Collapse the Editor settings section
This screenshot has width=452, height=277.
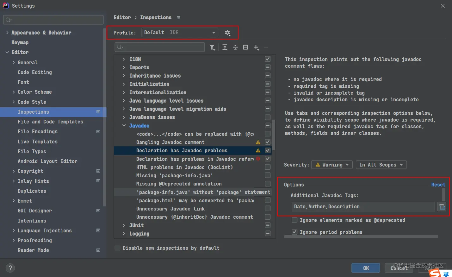(x=7, y=52)
